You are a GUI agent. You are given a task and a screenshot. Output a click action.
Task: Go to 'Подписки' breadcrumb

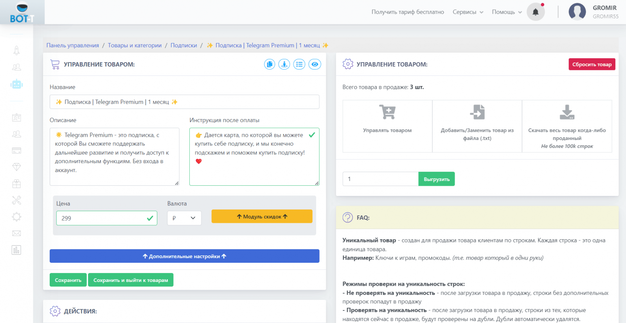coord(184,45)
